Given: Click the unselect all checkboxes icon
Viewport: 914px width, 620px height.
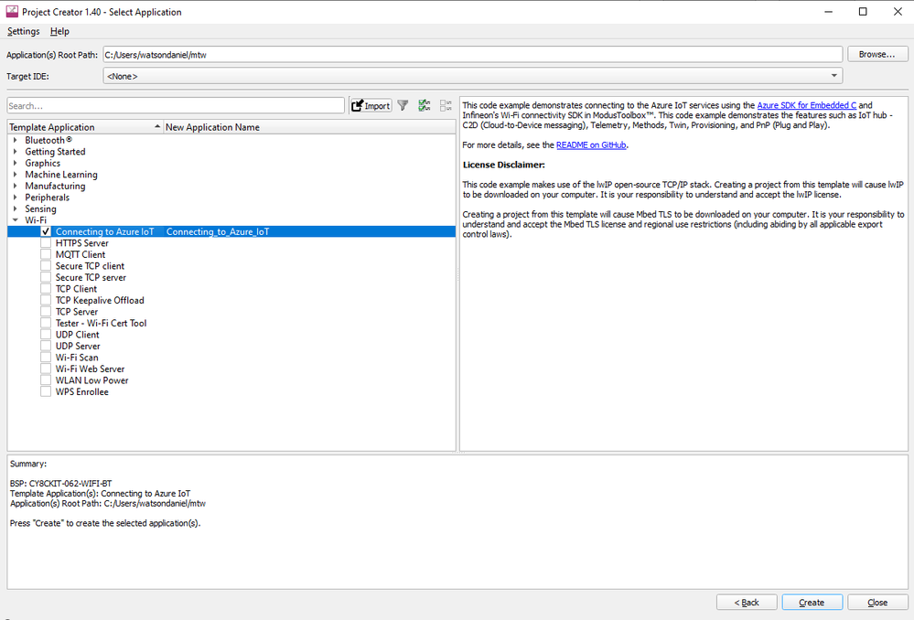Looking at the screenshot, I should [x=446, y=106].
